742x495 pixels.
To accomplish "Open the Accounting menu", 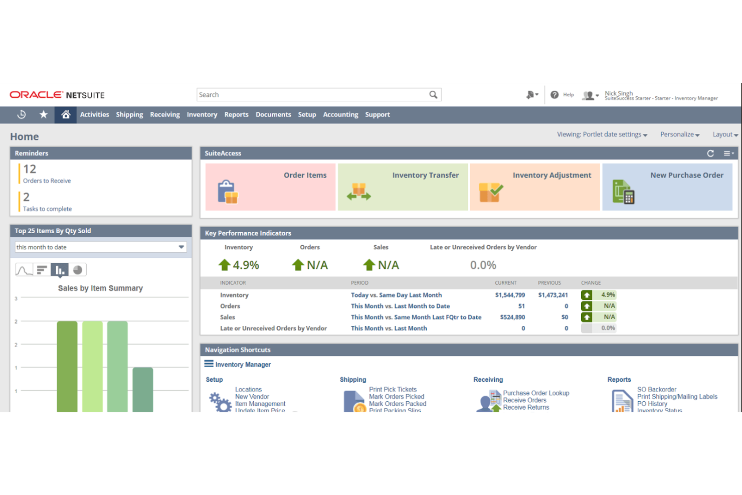I will click(x=341, y=114).
